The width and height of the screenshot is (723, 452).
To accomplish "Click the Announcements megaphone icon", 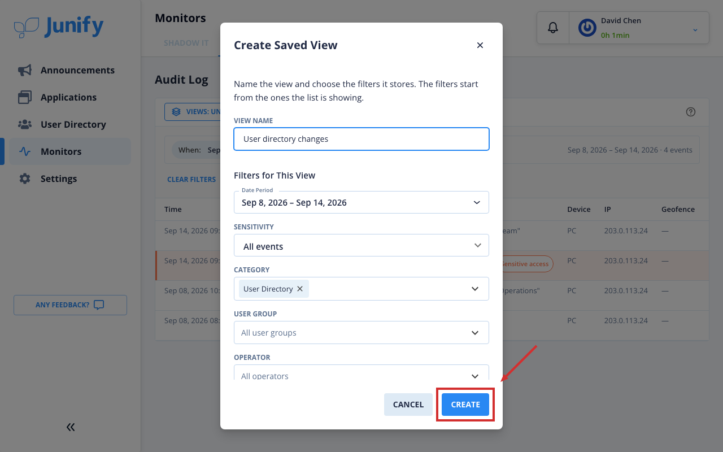I will [x=25, y=70].
